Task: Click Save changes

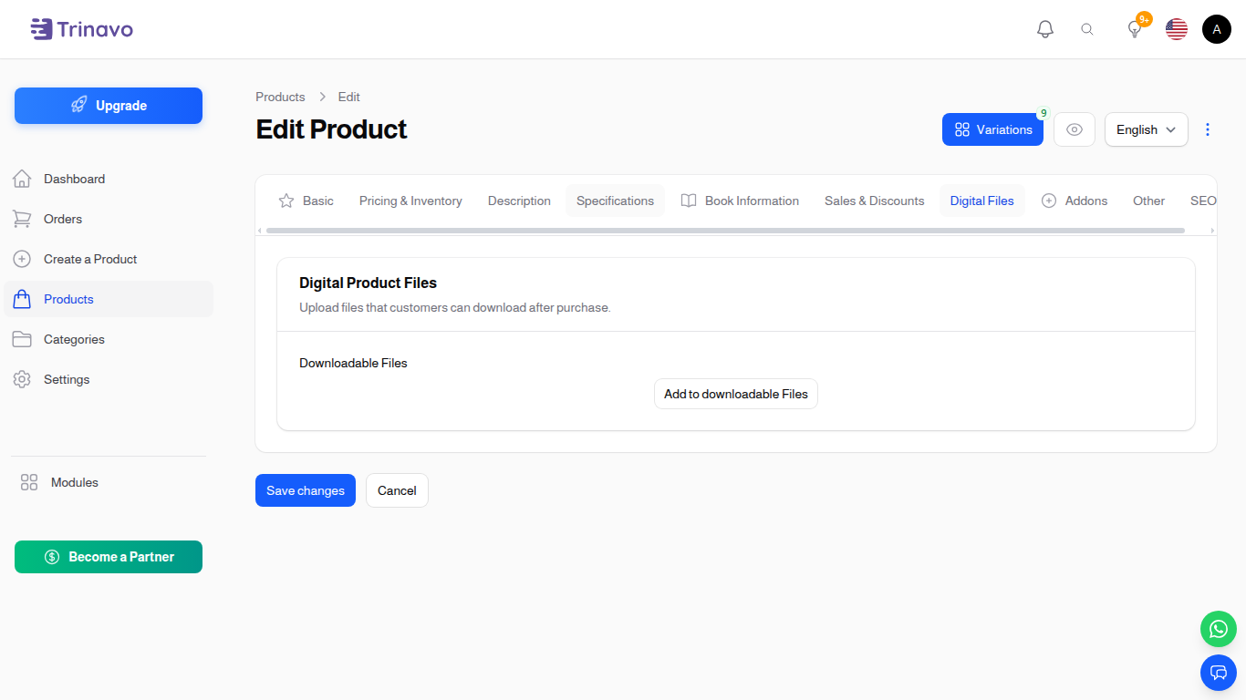Action: pyautogui.click(x=306, y=490)
